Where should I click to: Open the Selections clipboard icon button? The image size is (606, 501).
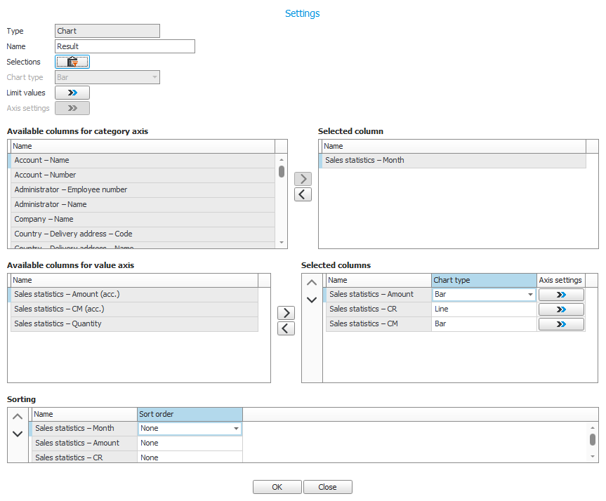pyautogui.click(x=72, y=62)
